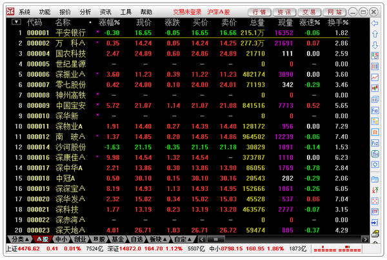This screenshot has height=260, width=387.
Task: Click the 代码 column header
Action: (x=35, y=23)
